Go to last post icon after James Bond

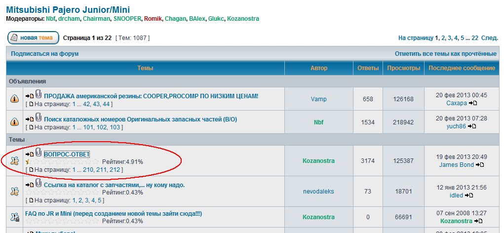[480, 165]
